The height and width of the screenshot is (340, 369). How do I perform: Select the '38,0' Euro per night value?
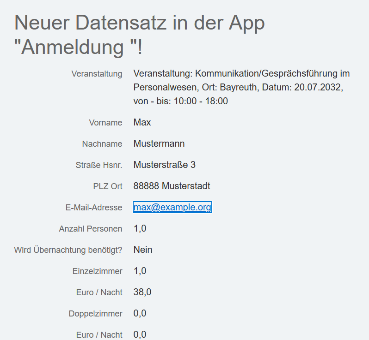click(x=142, y=292)
